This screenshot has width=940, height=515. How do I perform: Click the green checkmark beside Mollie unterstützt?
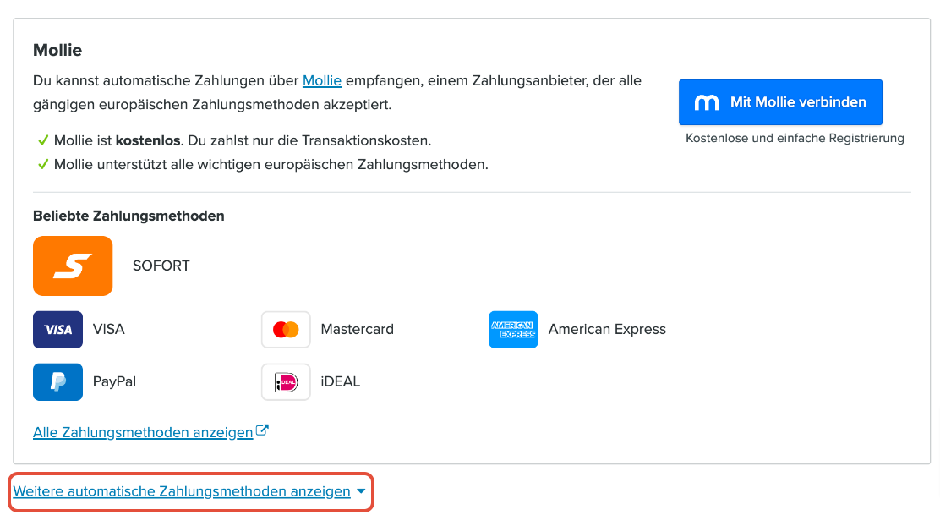pyautogui.click(x=42, y=164)
